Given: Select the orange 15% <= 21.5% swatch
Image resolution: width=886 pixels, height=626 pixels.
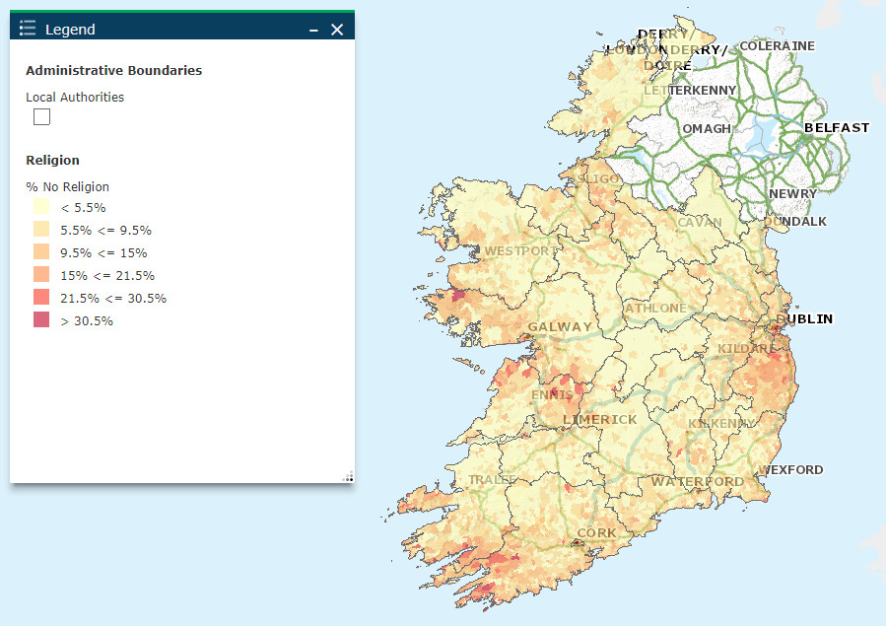Looking at the screenshot, I should coord(39,275).
